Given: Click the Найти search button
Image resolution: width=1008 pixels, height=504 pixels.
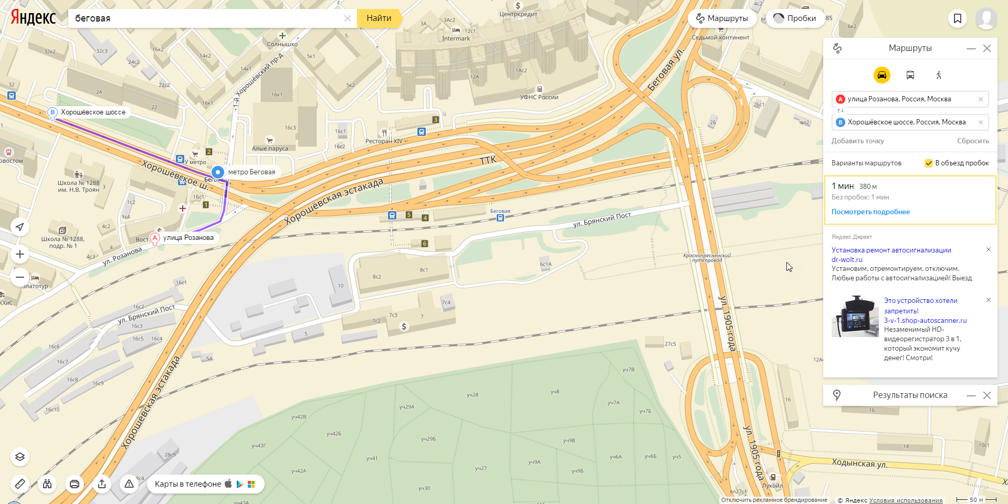Looking at the screenshot, I should (379, 18).
